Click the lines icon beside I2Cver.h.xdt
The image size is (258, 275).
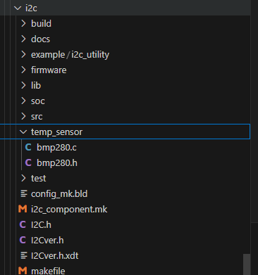24,255
